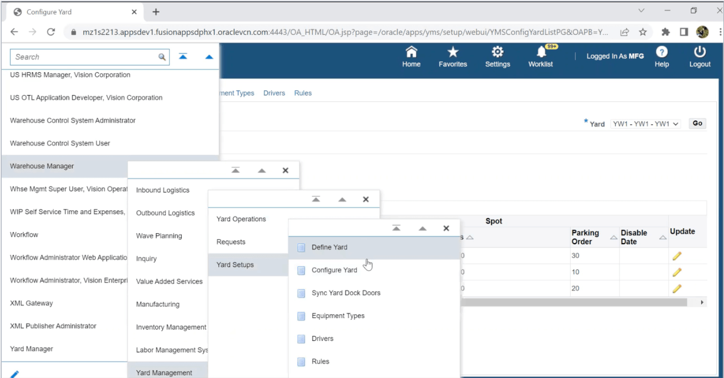The width and height of the screenshot is (724, 378).
Task: Collapse the Yard Management submenu one level
Action: pyautogui.click(x=342, y=199)
